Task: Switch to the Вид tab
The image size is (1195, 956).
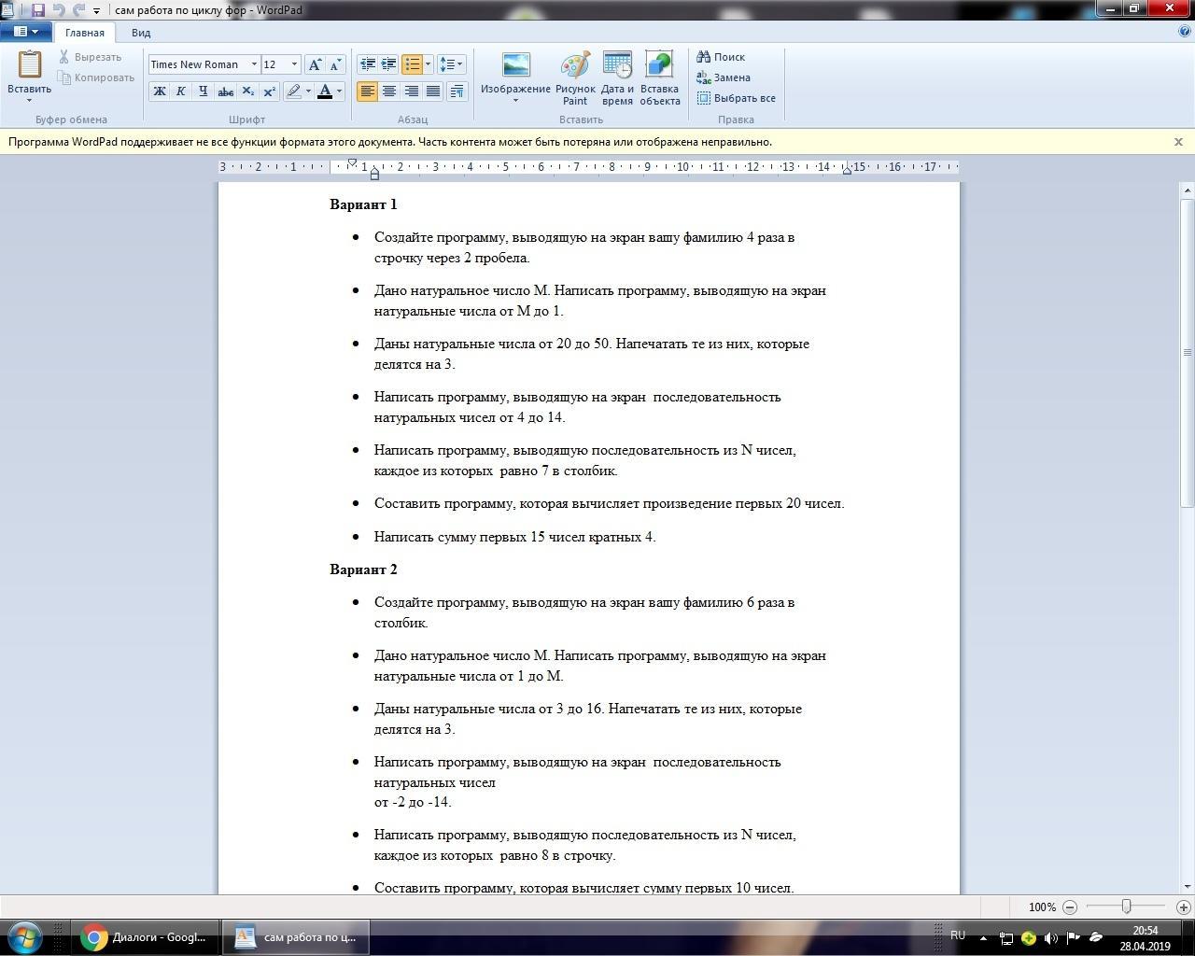Action: (141, 33)
